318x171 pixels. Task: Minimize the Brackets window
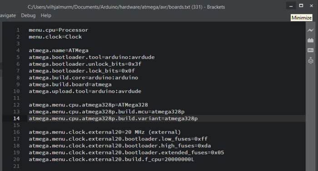click(291, 6)
